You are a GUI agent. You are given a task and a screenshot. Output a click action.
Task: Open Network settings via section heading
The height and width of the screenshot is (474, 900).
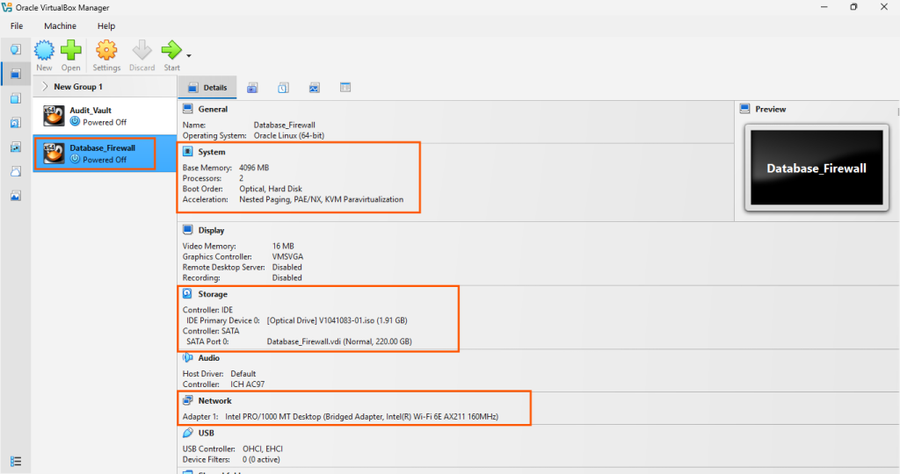215,400
